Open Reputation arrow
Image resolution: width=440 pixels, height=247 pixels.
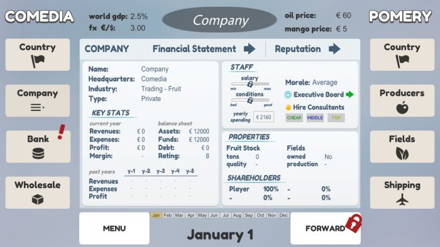[x=334, y=49]
